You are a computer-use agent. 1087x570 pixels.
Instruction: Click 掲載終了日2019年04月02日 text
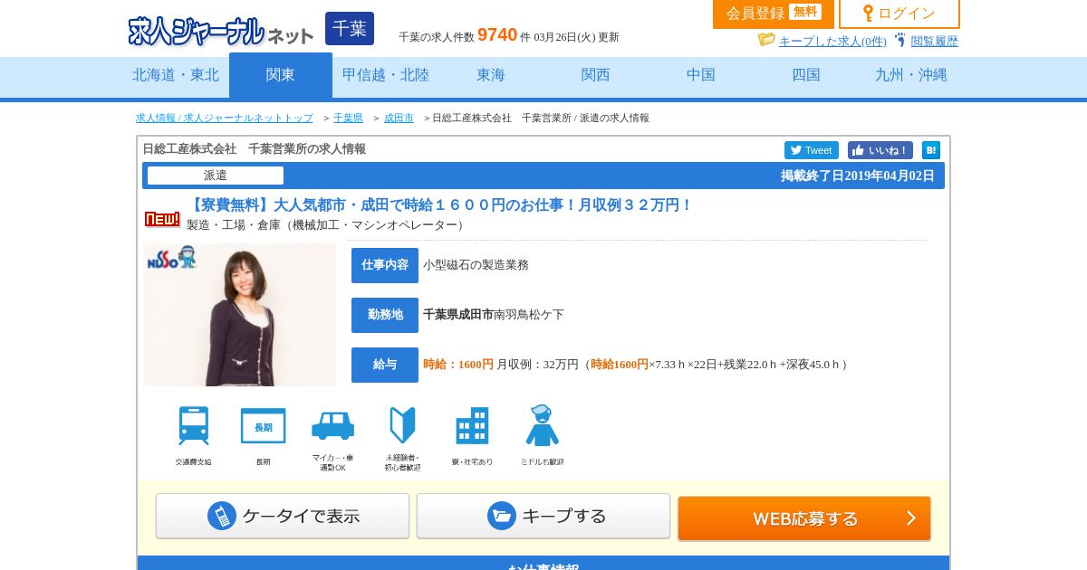(858, 176)
